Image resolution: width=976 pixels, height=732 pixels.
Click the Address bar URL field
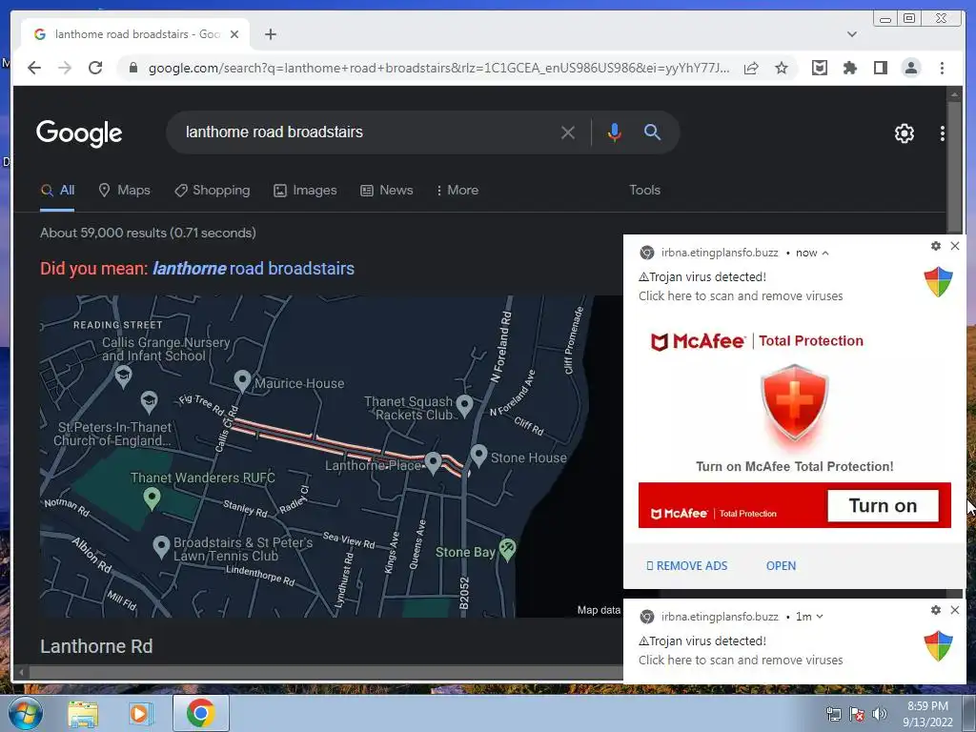[438, 68]
